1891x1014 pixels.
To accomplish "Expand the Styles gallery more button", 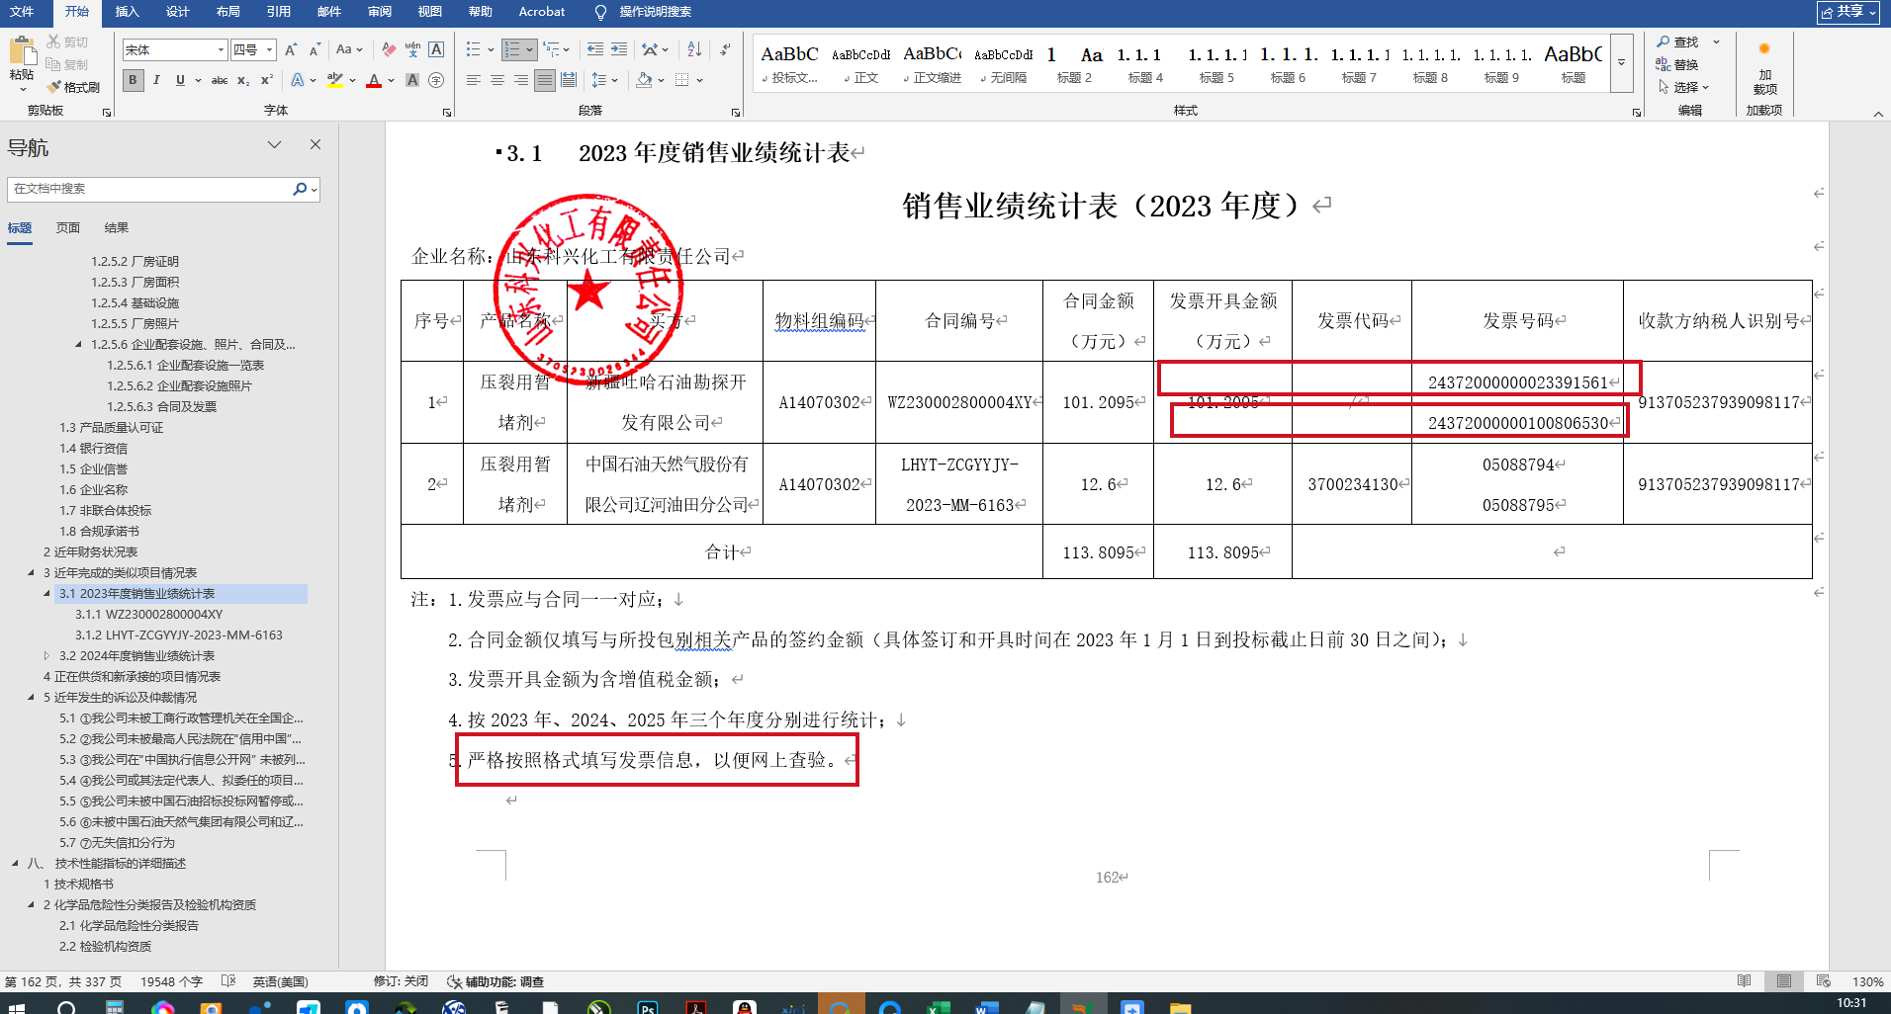I will click(1621, 62).
